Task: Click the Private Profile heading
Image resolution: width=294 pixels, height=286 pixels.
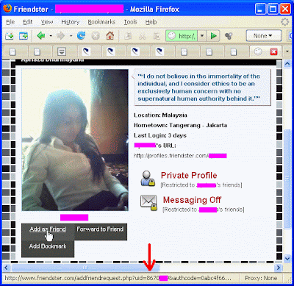Action: coord(189,175)
